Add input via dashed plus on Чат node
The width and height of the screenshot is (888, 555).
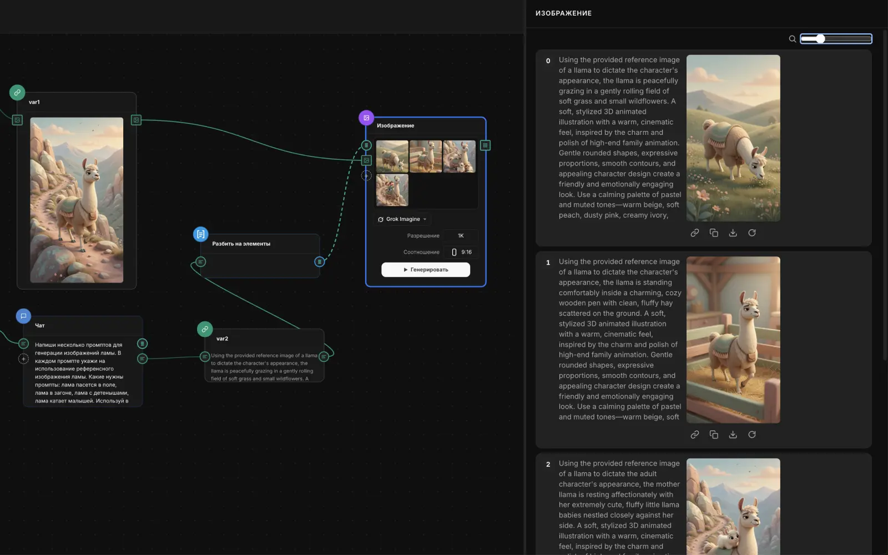click(x=23, y=359)
